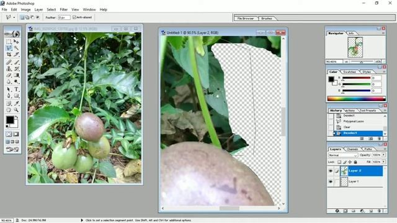
Task: Select the Type tool
Action: tap(16, 89)
